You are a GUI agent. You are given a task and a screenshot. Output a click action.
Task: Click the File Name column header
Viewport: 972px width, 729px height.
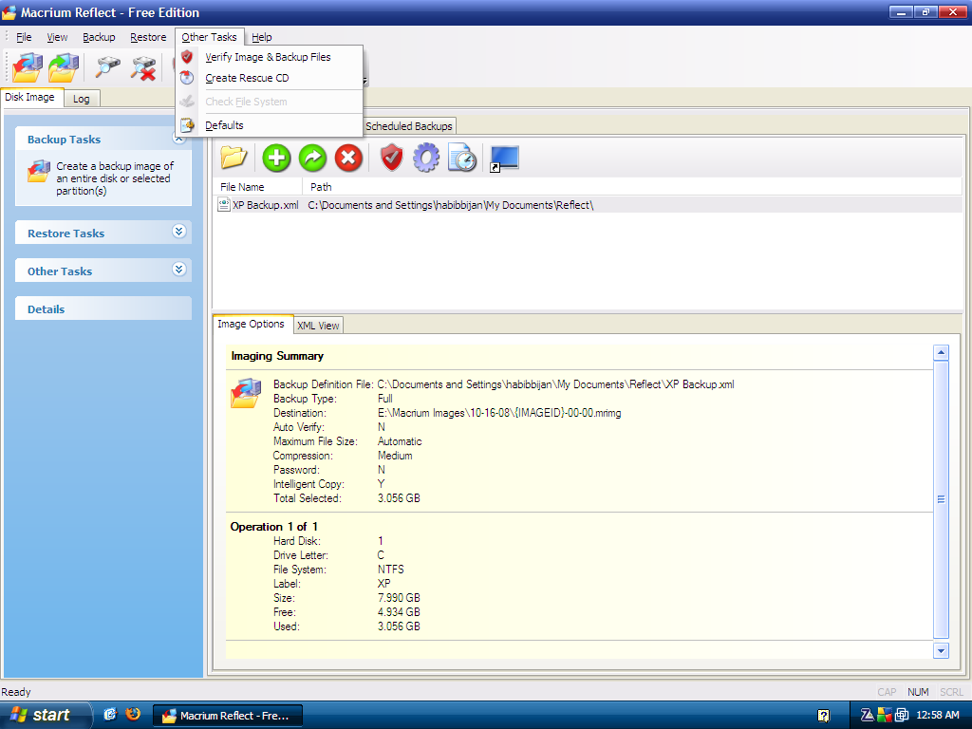pyautogui.click(x=258, y=187)
